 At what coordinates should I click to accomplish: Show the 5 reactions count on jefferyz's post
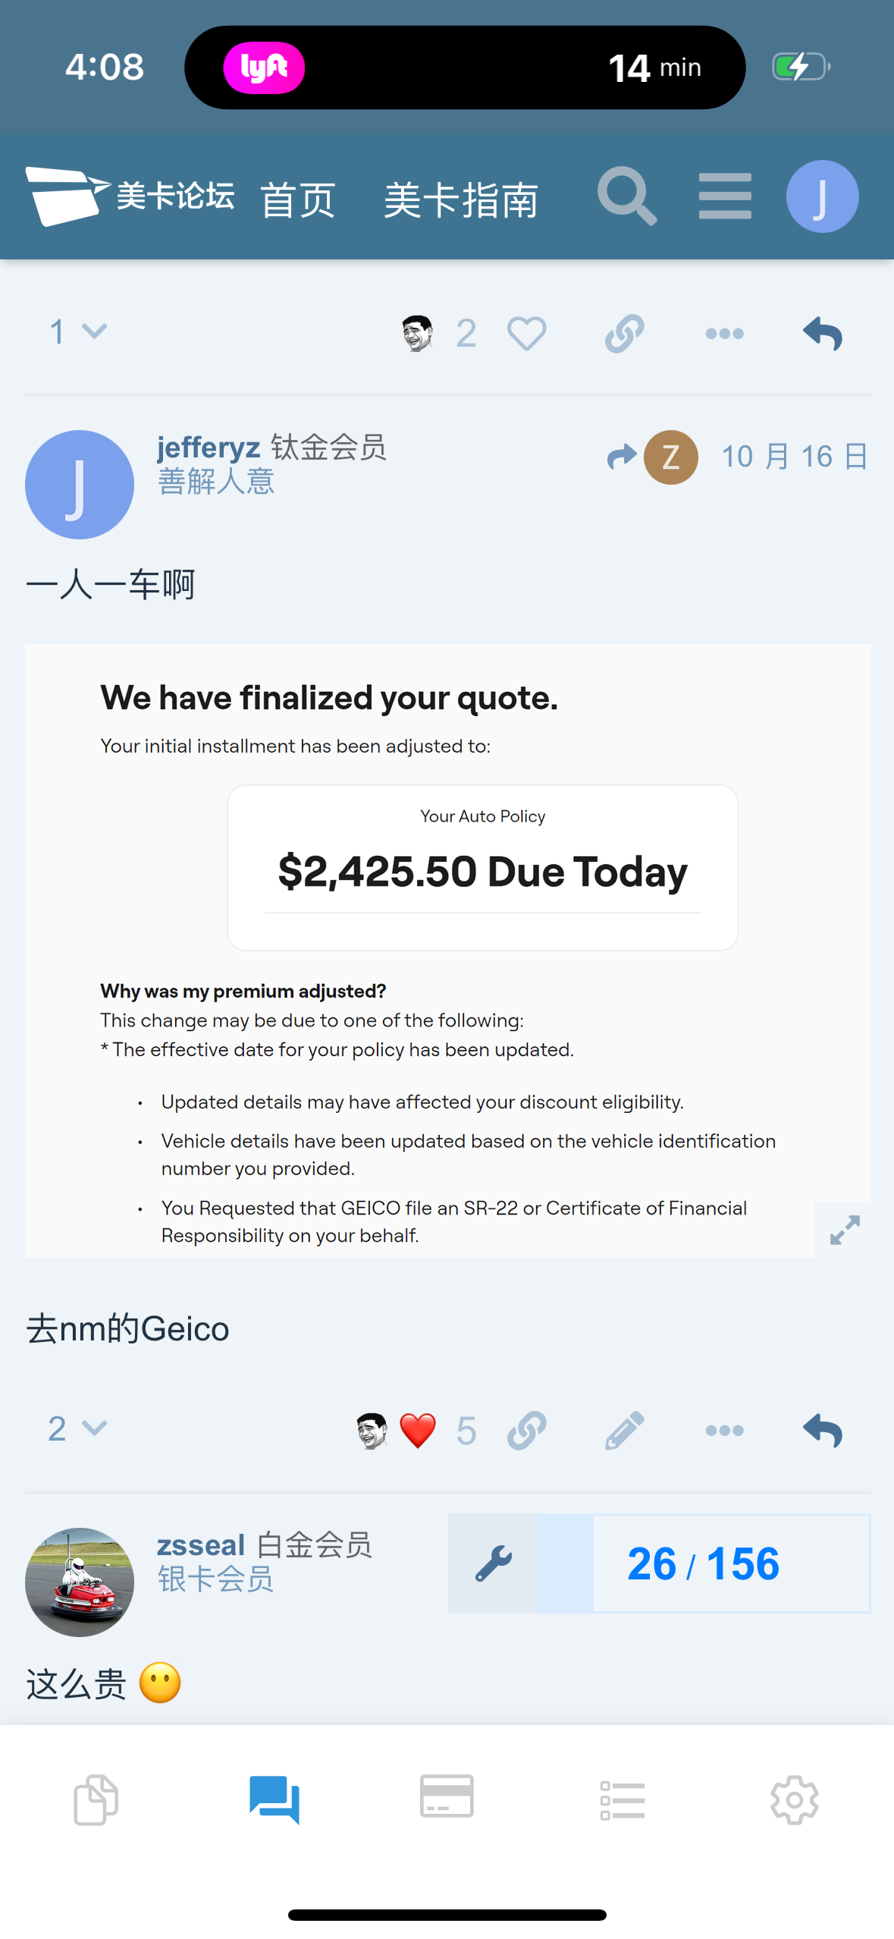[466, 1431]
